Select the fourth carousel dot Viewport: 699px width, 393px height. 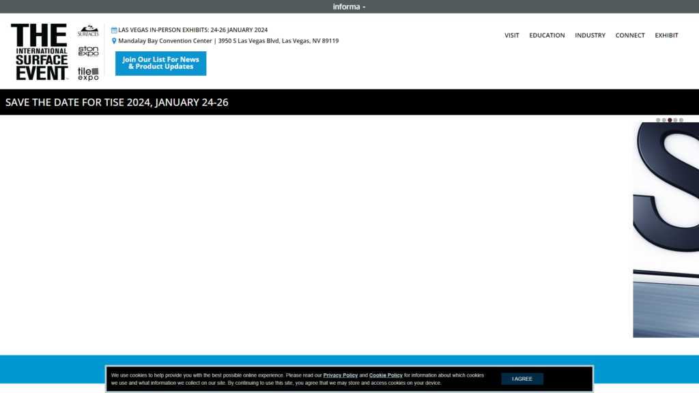pyautogui.click(x=675, y=120)
